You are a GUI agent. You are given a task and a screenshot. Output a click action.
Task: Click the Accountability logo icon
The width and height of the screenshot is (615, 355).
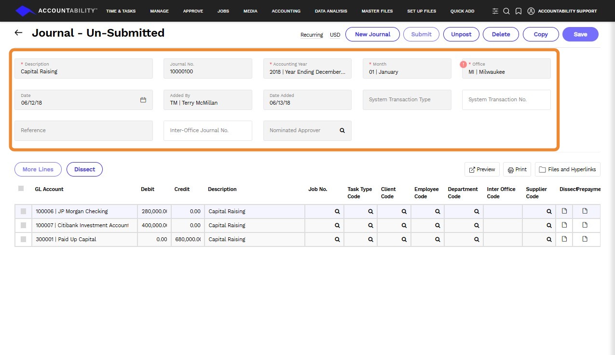coord(26,11)
